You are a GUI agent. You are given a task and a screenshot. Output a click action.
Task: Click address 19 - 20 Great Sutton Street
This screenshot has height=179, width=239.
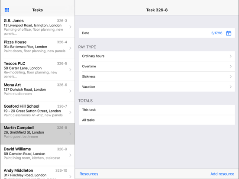[x=32, y=111]
